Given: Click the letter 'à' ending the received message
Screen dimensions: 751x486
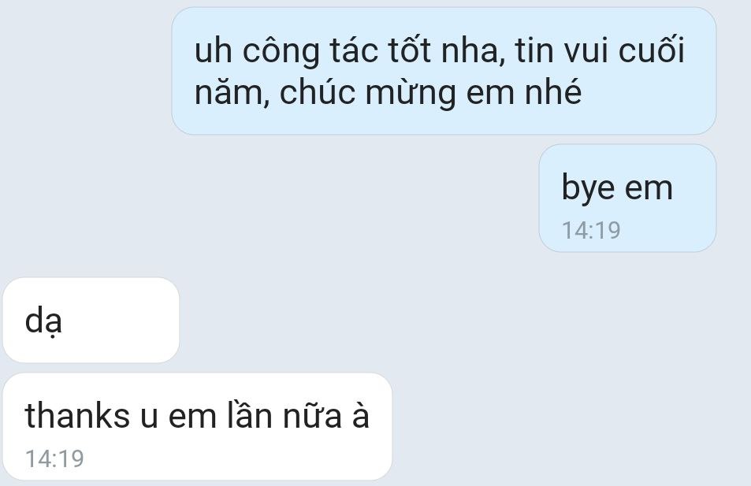Looking at the screenshot, I should coord(361,414).
